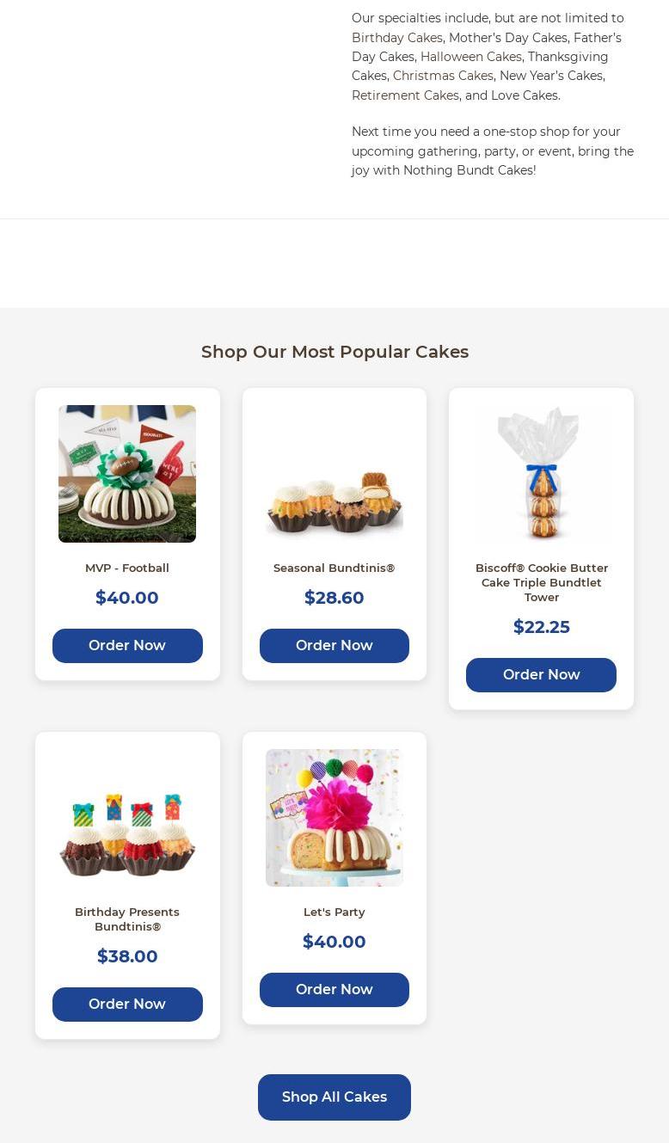Order the Seasonal Bundtinis now
Screen dimensions: 669x1143
coord(334,646)
